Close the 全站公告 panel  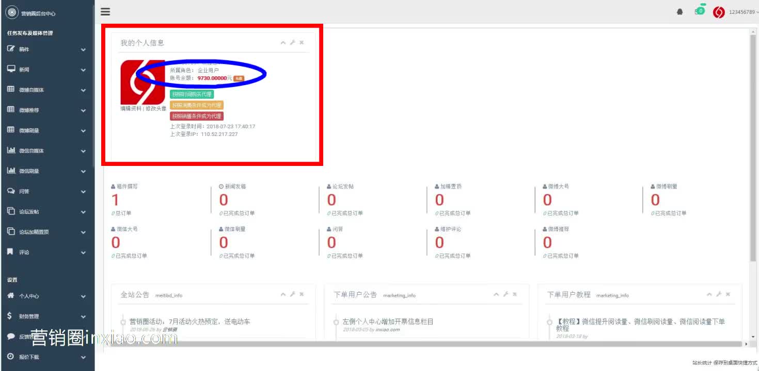[x=302, y=294]
